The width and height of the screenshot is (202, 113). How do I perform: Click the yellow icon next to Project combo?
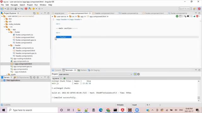pos(135,74)
